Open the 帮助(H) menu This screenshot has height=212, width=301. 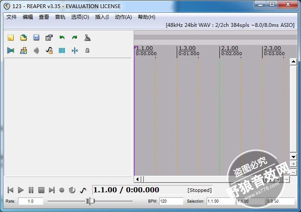tap(147, 17)
